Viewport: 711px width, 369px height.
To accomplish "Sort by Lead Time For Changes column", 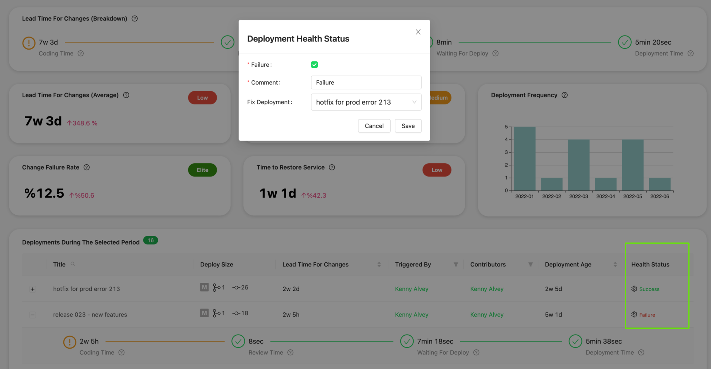I will coord(379,265).
